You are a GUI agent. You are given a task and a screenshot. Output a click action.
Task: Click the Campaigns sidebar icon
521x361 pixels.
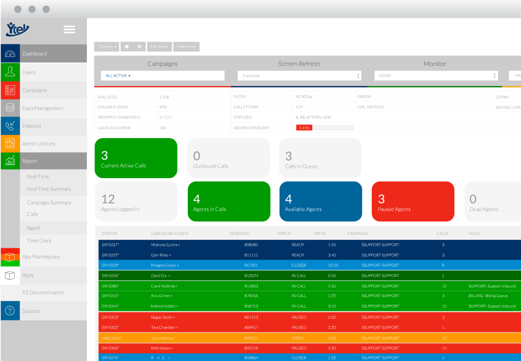tap(11, 90)
